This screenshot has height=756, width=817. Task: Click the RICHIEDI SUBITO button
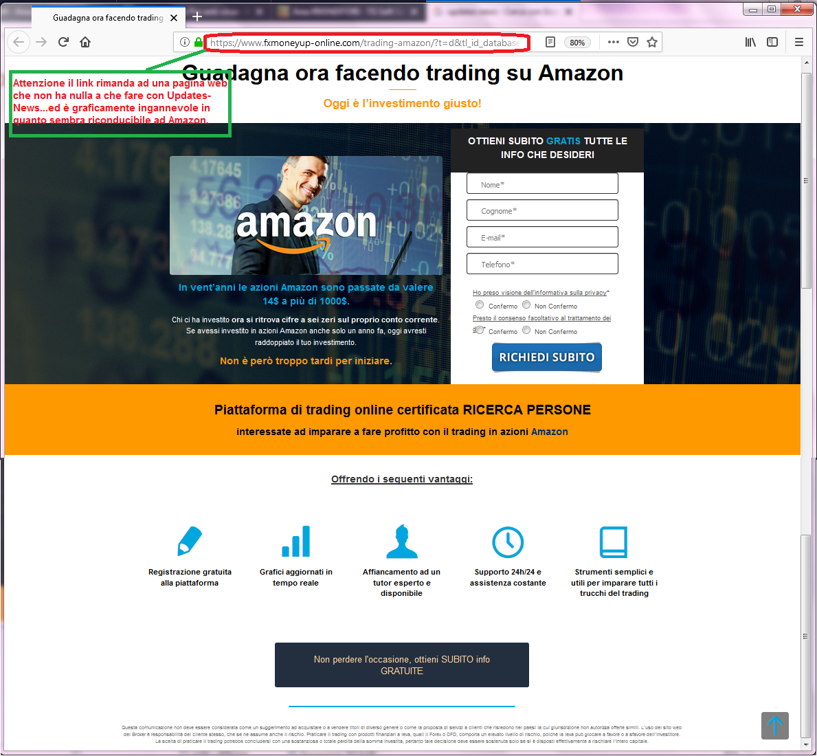[x=546, y=357]
